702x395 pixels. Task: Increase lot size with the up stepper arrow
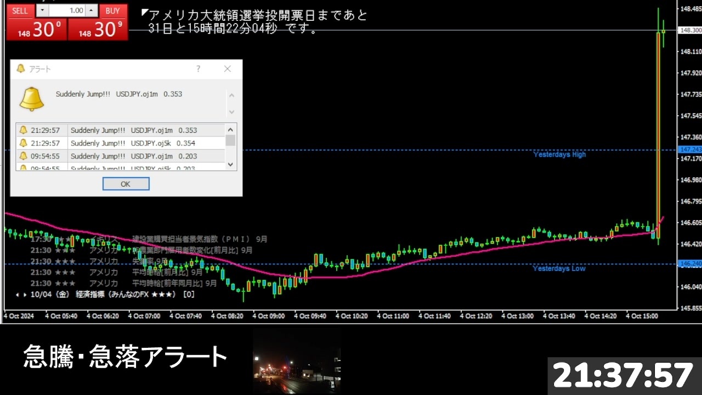pos(91,10)
